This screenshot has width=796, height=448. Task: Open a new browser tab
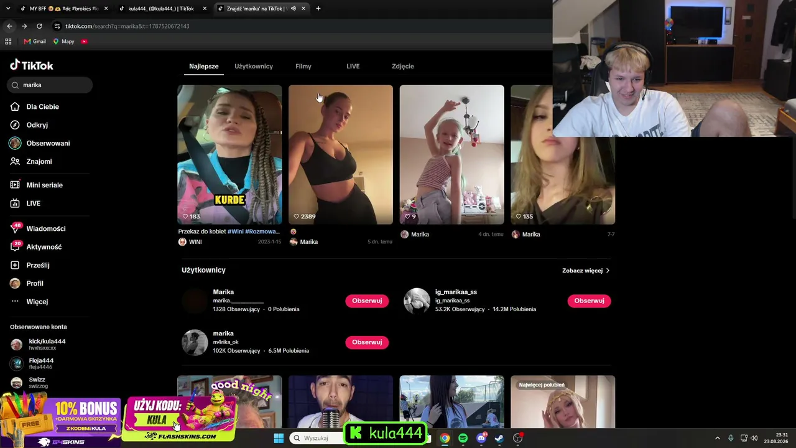318,8
